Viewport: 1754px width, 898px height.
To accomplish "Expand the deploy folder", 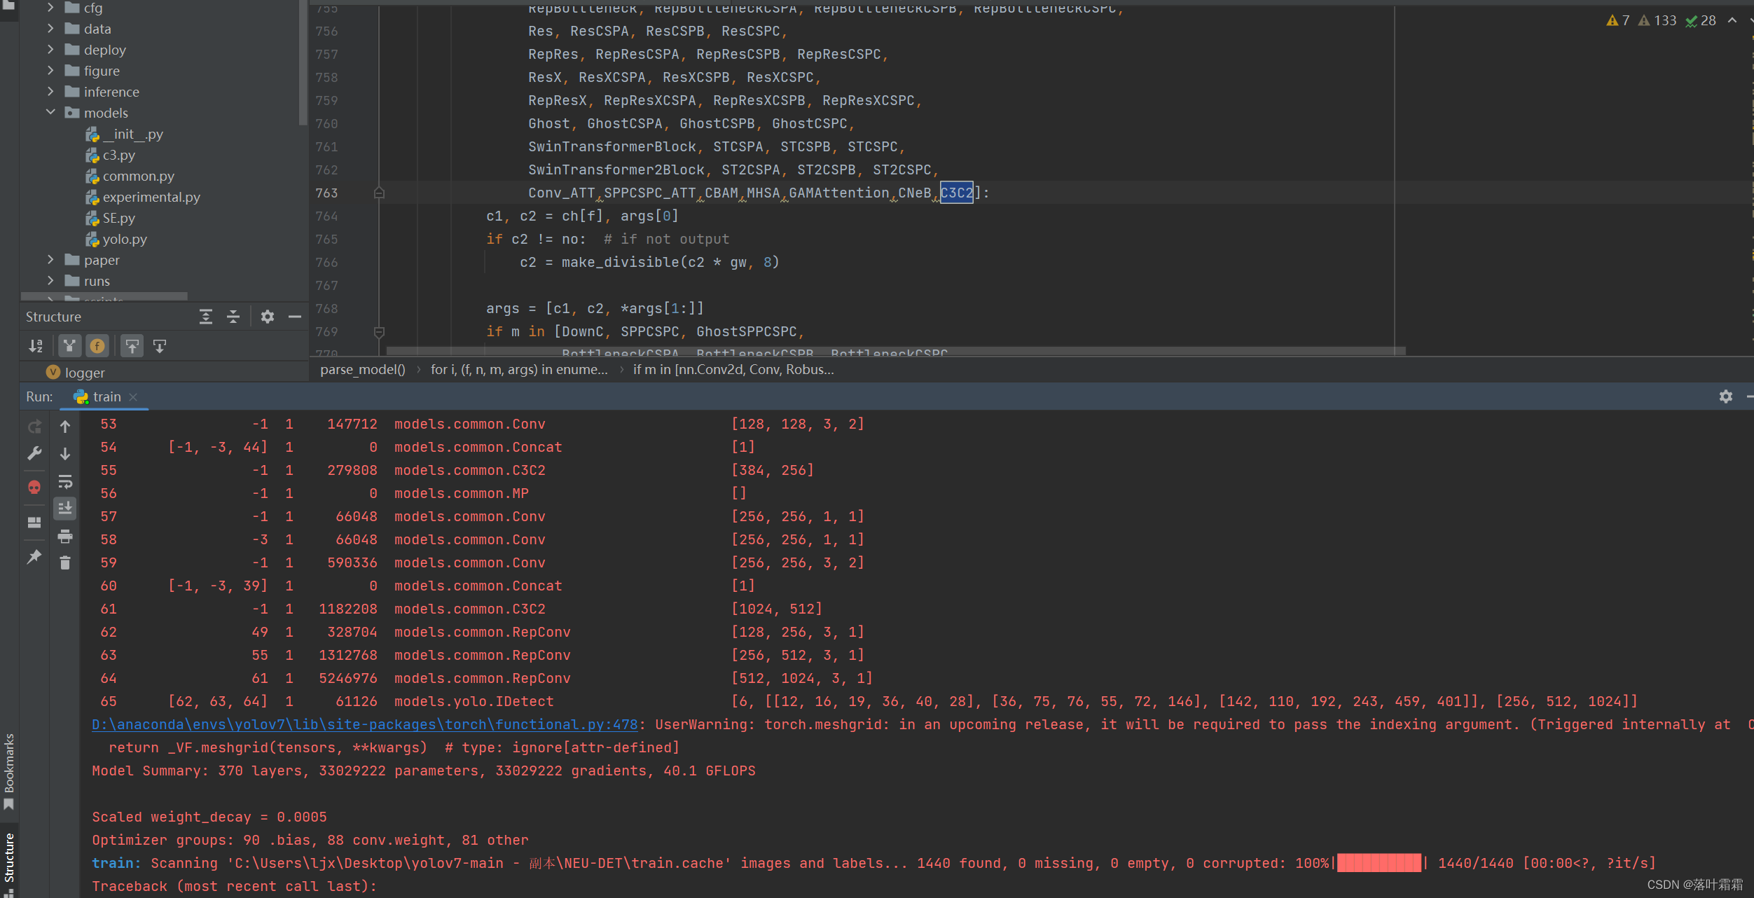I will [x=50, y=50].
